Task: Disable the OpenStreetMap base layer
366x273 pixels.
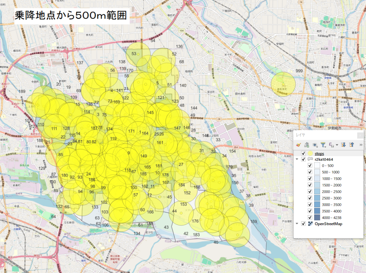Action: coord(303,224)
